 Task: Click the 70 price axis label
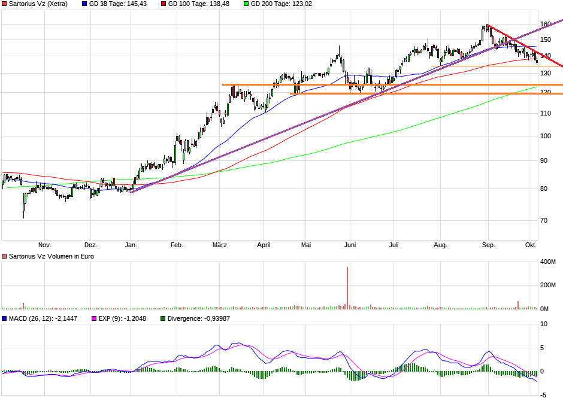(545, 220)
